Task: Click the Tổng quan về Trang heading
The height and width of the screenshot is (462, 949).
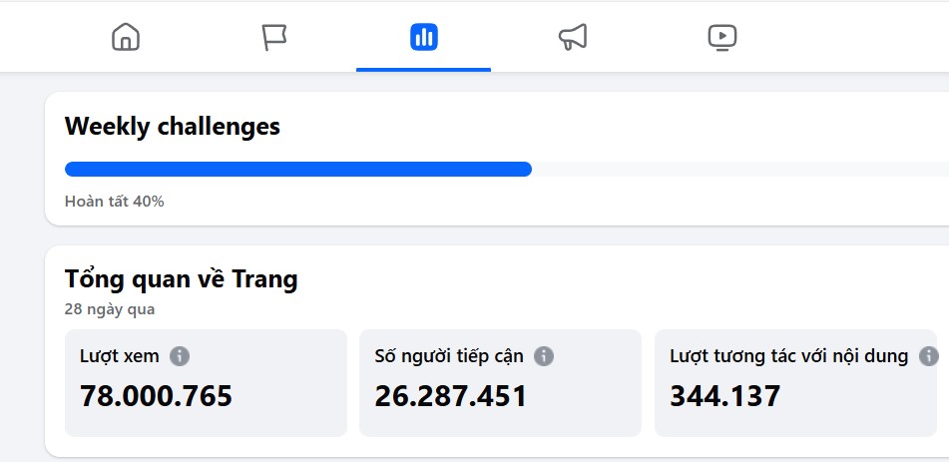Action: pyautogui.click(x=181, y=279)
